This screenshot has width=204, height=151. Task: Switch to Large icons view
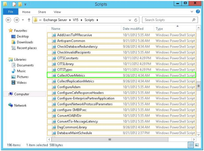197,145
